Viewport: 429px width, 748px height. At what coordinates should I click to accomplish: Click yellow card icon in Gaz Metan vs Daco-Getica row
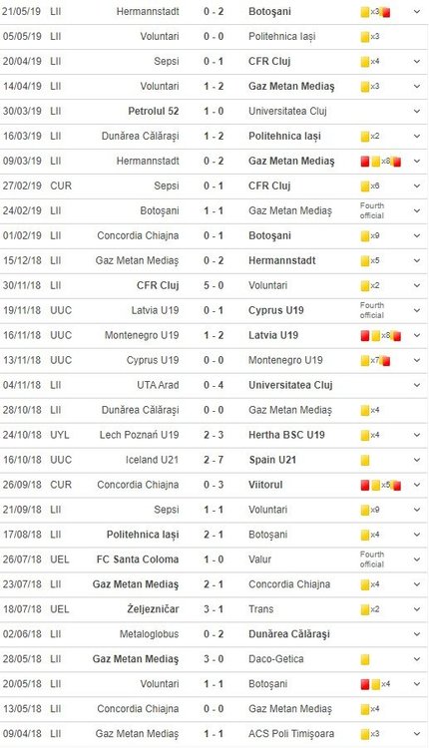click(x=365, y=660)
